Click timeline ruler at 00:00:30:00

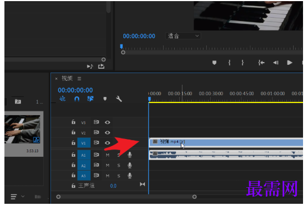tap(211, 94)
